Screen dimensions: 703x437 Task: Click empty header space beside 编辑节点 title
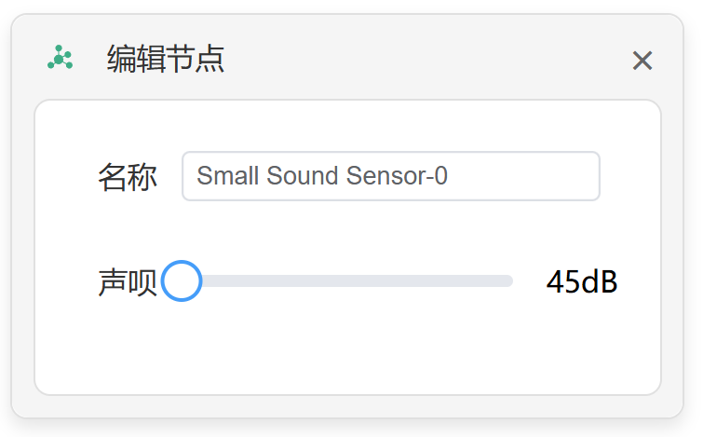419,60
